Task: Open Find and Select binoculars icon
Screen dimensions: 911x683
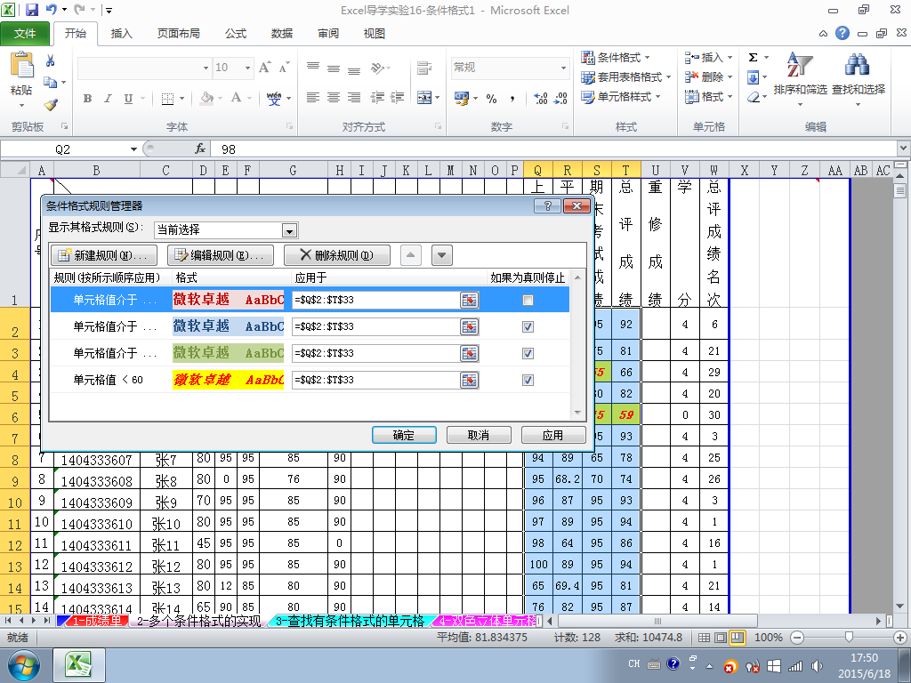Action: tap(858, 65)
